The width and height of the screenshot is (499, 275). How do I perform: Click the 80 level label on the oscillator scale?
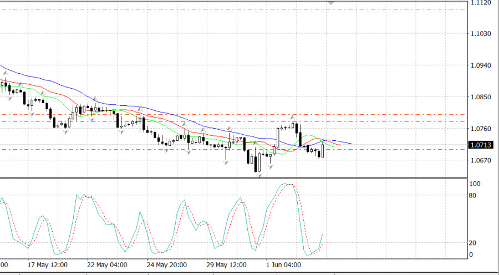pos(472,196)
